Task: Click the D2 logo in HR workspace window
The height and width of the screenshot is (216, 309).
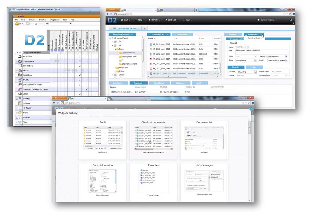Action: (113, 20)
